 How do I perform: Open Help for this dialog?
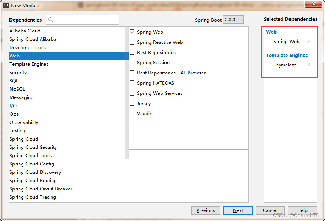(x=302, y=210)
